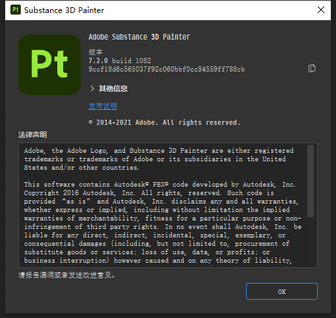
Task: Confirm the dialog with the OK button
Action: tap(282, 291)
